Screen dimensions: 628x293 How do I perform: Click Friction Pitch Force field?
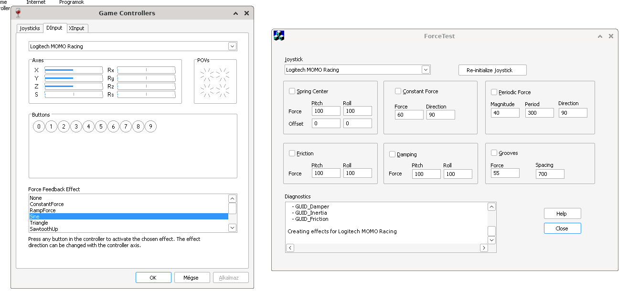[326, 173]
